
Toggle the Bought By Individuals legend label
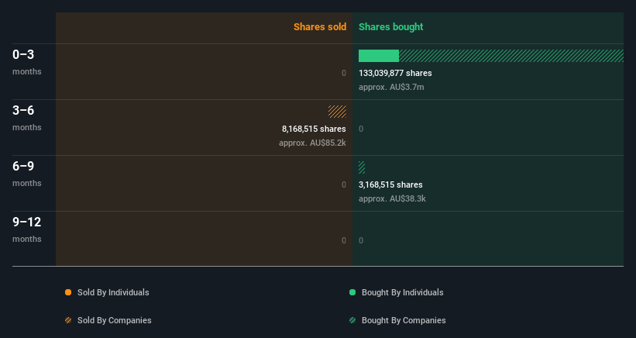[402, 292]
